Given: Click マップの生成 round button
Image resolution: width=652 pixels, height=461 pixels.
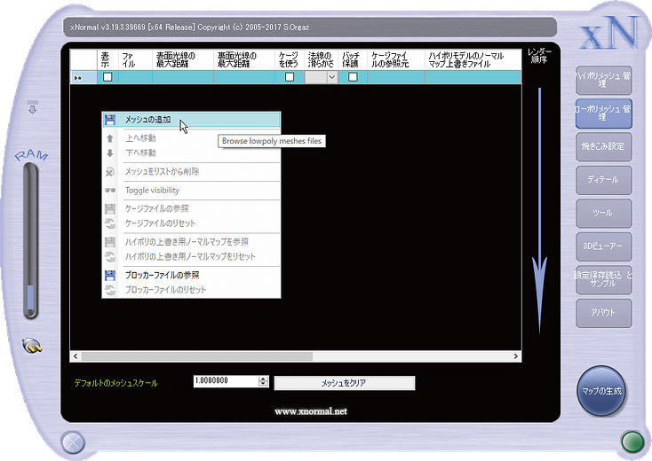Looking at the screenshot, I should tap(601, 390).
